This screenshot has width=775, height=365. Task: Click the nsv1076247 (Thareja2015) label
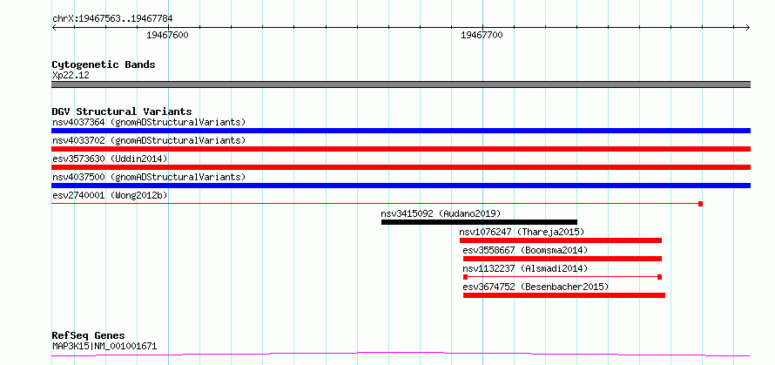[x=522, y=232]
